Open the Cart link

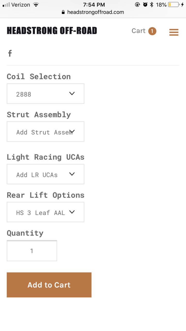139,31
